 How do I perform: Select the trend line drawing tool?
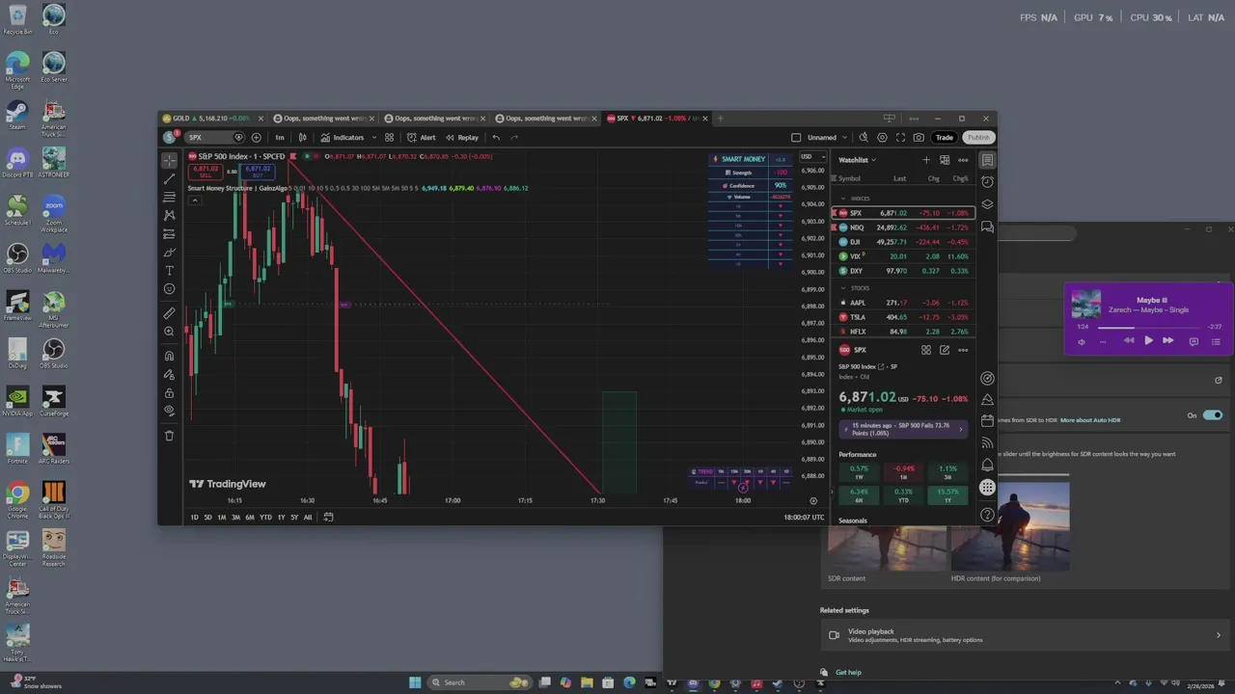click(x=169, y=178)
